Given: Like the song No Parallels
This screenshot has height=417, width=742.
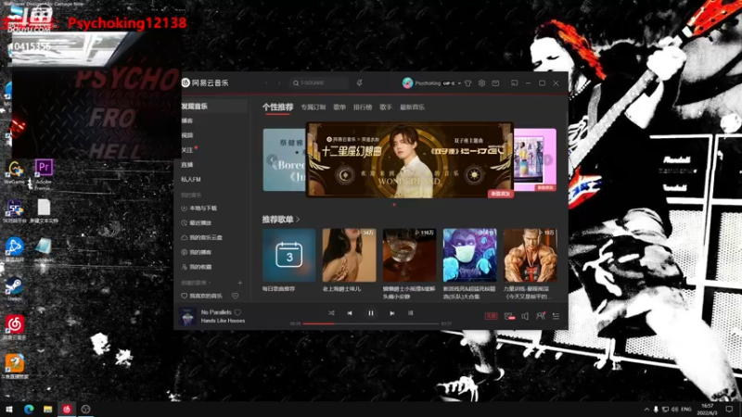Looking at the screenshot, I should click(x=237, y=312).
